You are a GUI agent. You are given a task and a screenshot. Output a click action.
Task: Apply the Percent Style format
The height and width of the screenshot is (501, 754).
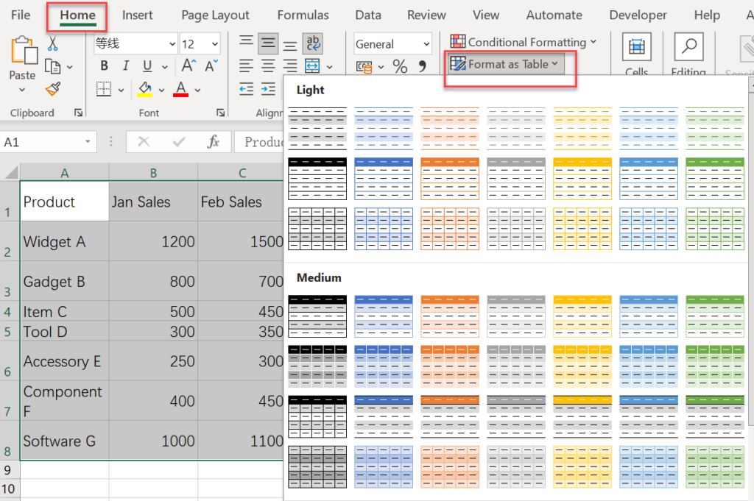pyautogui.click(x=401, y=68)
